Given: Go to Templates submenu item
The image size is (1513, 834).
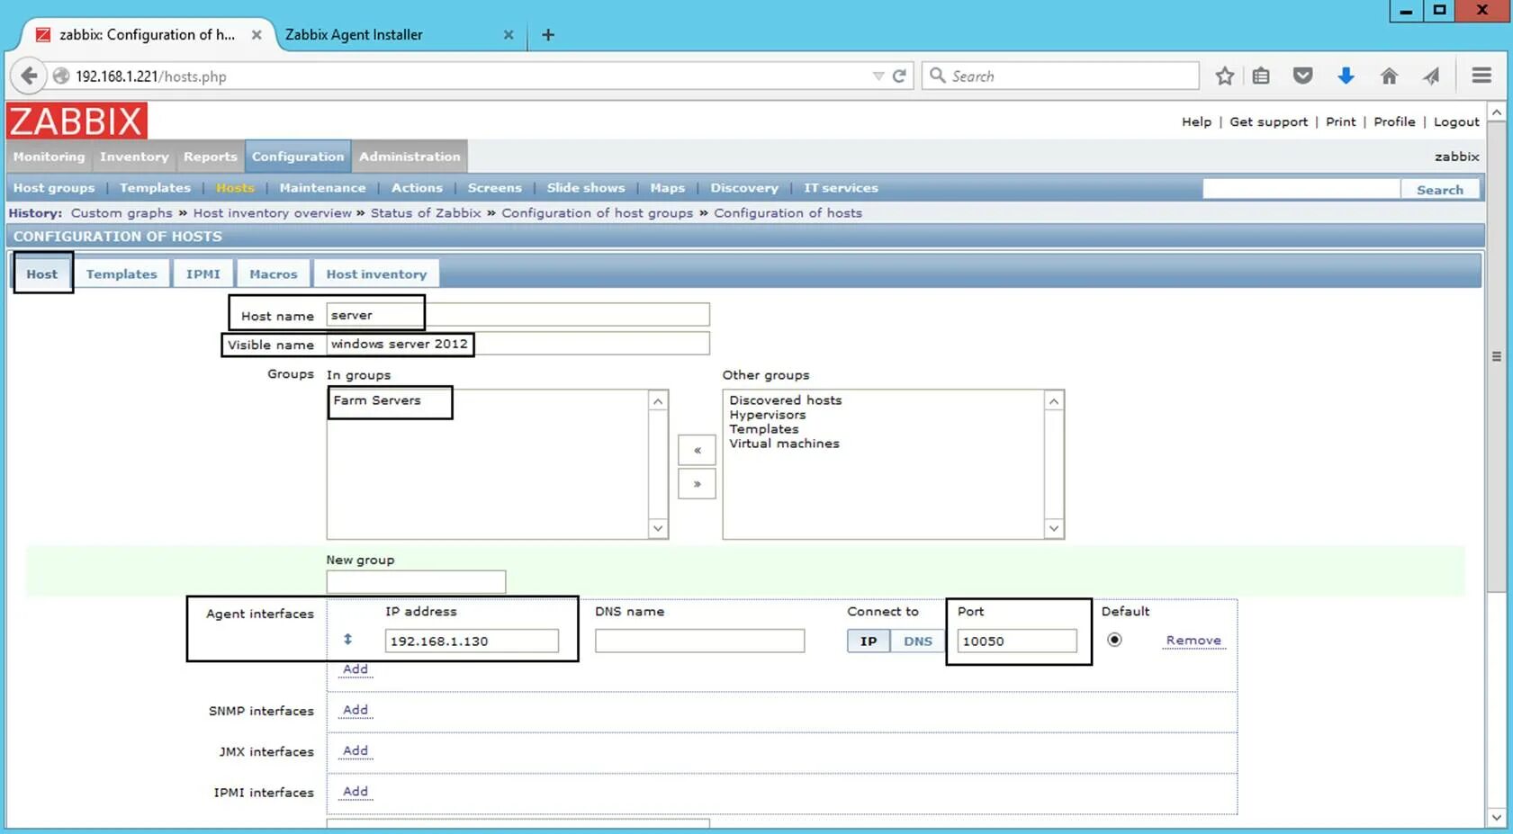Looking at the screenshot, I should [x=155, y=188].
